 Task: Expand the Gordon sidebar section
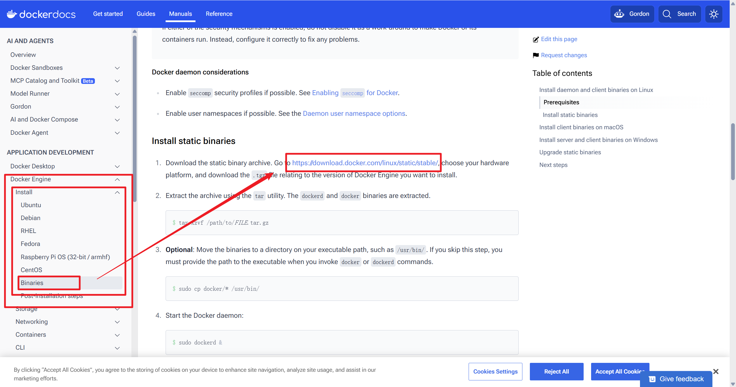pyautogui.click(x=117, y=107)
